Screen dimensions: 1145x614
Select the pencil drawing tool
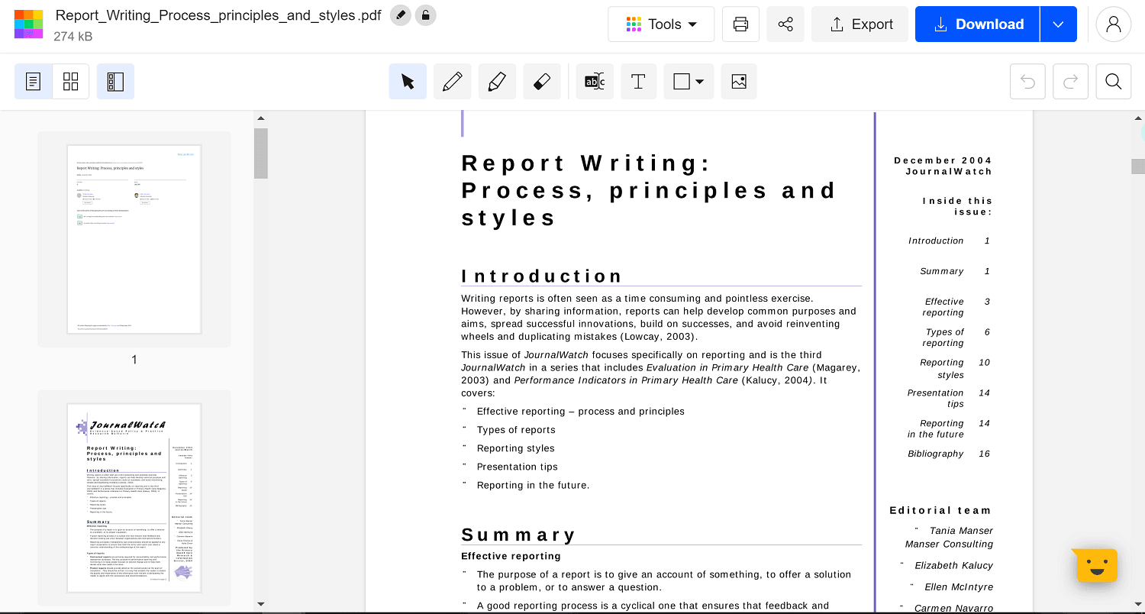click(453, 82)
